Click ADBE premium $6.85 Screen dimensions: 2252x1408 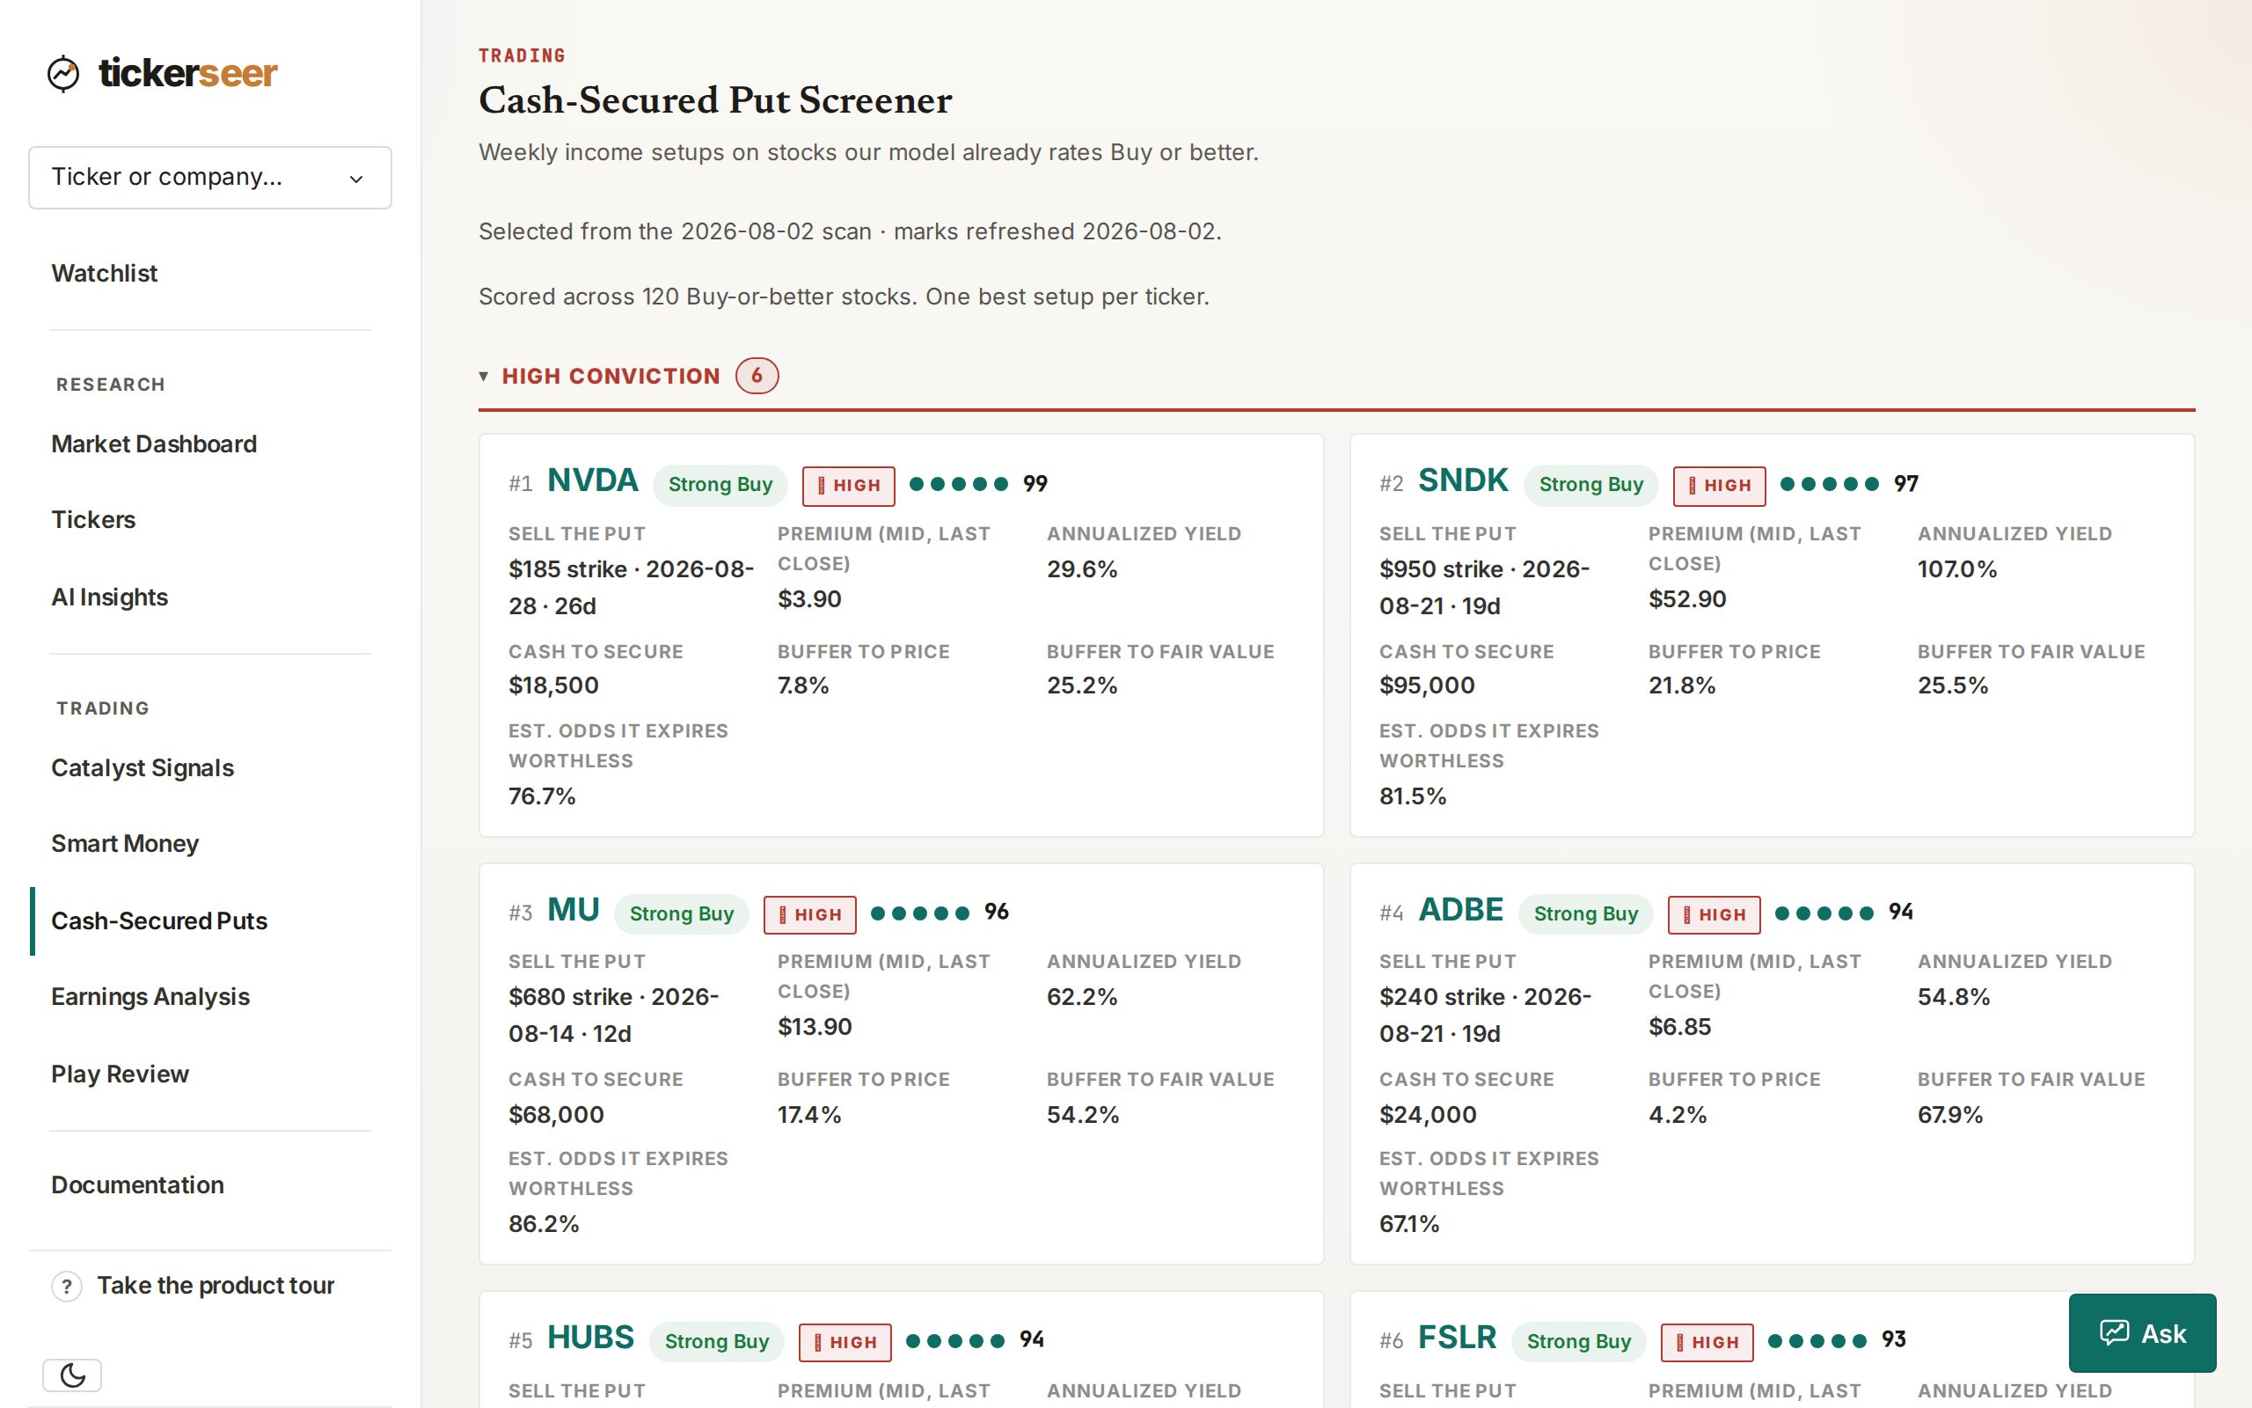[1678, 1027]
